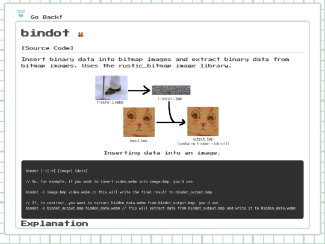The height and width of the screenshot is (244, 325).
Task: Click the Go Back! link
Action: coord(46,17)
